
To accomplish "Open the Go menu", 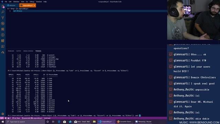I will click(27, 2).
